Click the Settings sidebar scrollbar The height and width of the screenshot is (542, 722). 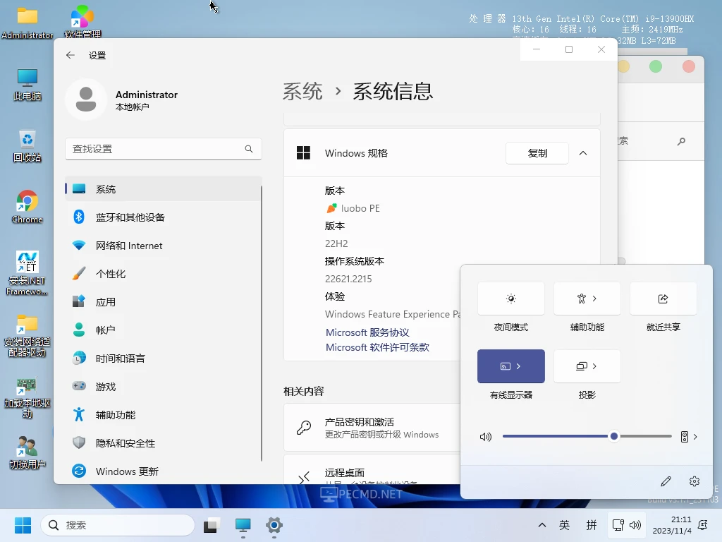coord(261,323)
